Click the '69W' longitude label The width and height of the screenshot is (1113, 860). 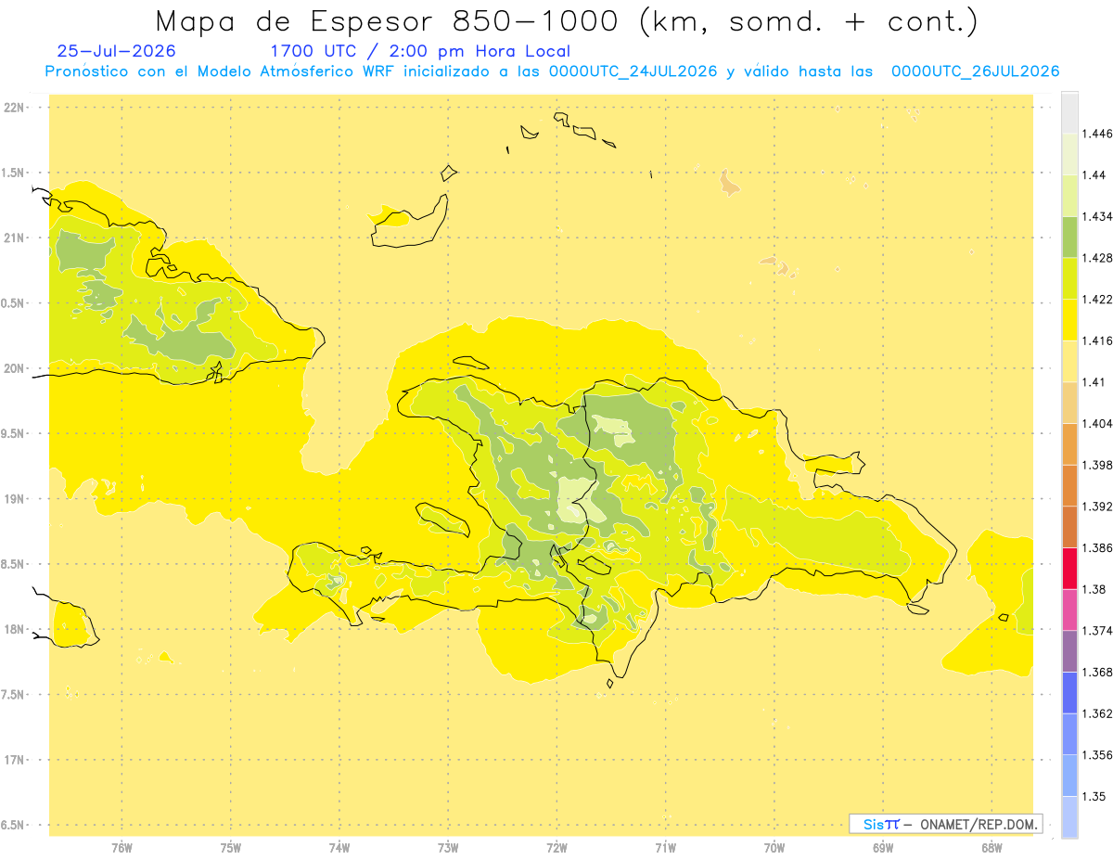883,848
